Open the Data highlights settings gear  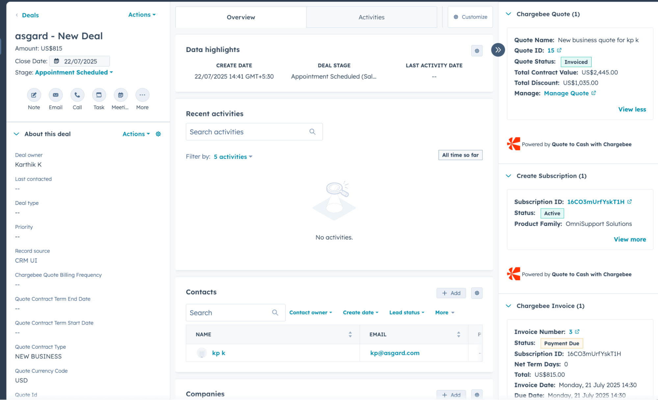477,51
